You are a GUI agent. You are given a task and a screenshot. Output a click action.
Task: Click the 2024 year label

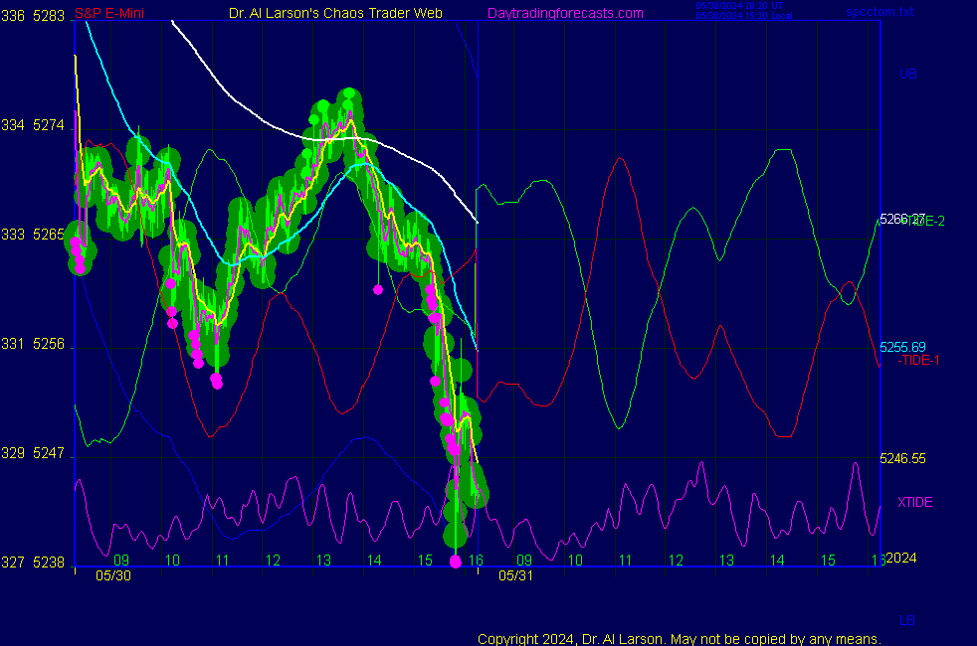pos(901,559)
